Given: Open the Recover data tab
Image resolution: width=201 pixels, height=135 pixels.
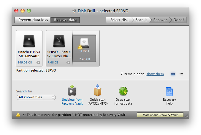Looking at the screenshot, I should click(65, 20).
